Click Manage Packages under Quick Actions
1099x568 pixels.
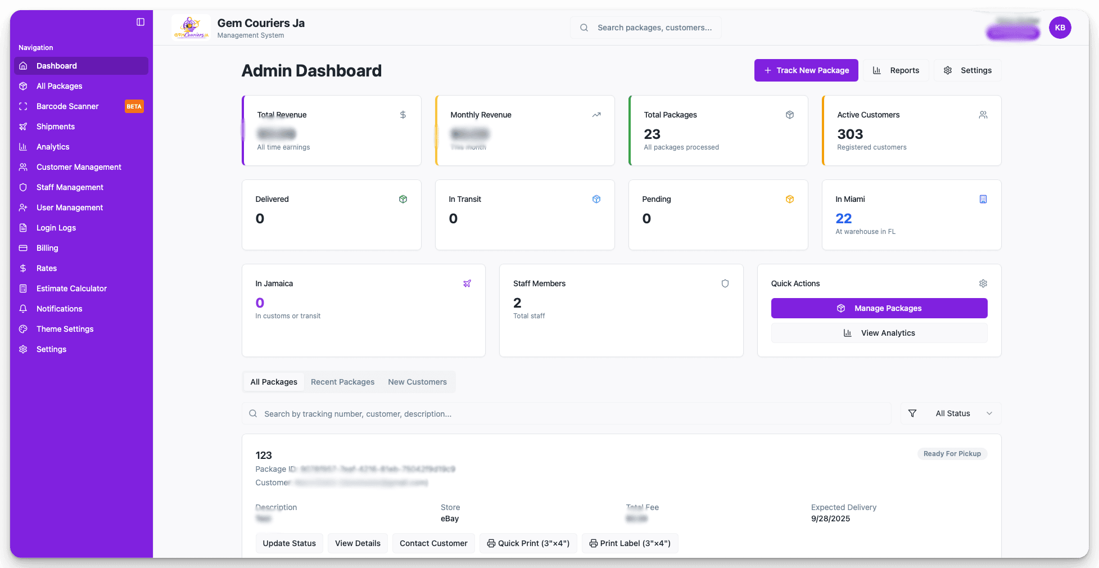pyautogui.click(x=879, y=308)
